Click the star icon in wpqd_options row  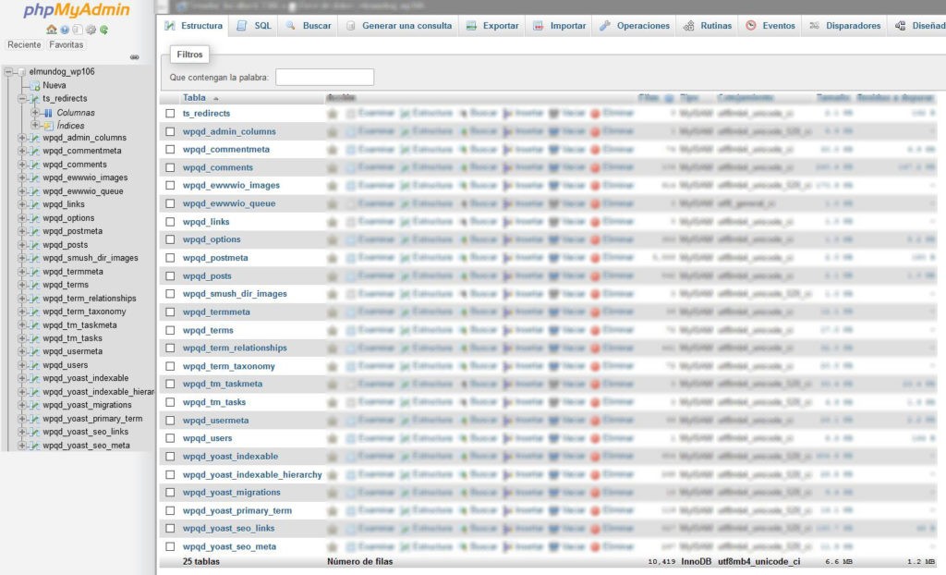(x=332, y=239)
